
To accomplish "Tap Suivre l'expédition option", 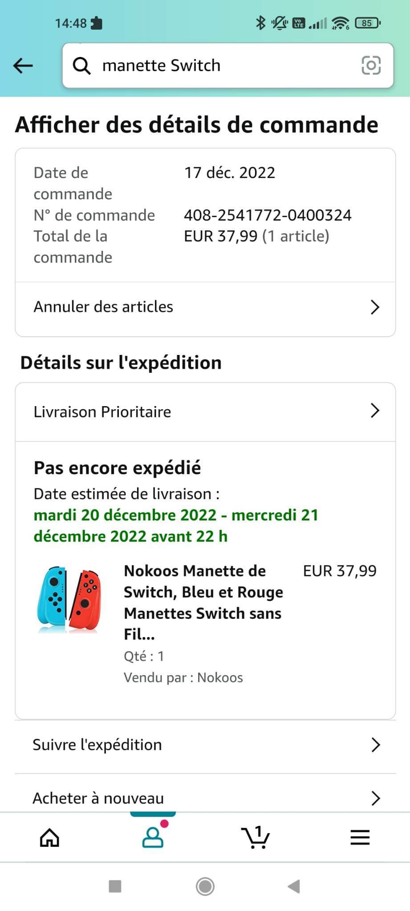I will coord(97,745).
